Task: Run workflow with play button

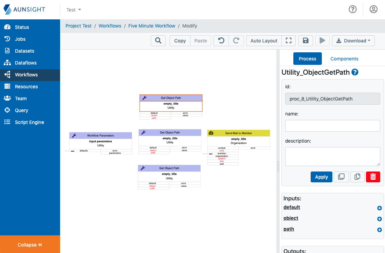Action: point(322,41)
